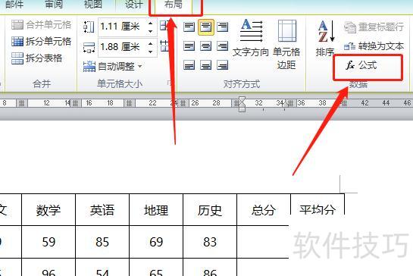Click the cell containing 65

tap(156, 268)
